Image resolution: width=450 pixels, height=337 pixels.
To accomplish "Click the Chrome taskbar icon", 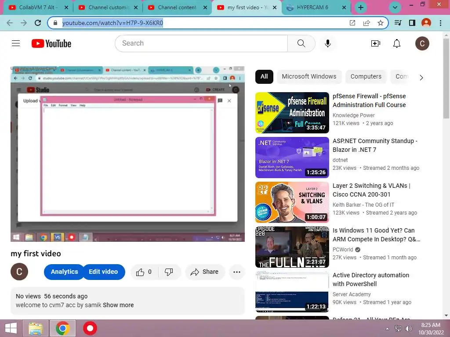I will (63, 328).
